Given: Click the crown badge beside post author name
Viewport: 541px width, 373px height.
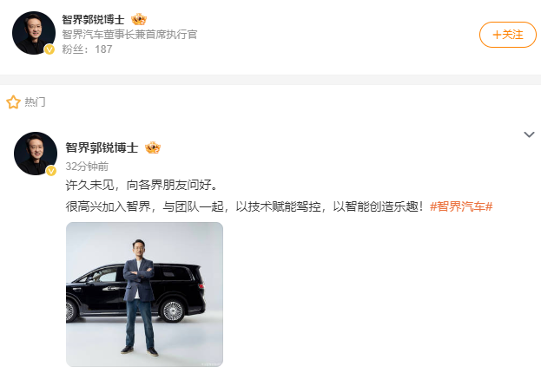Looking at the screenshot, I should click(x=153, y=147).
